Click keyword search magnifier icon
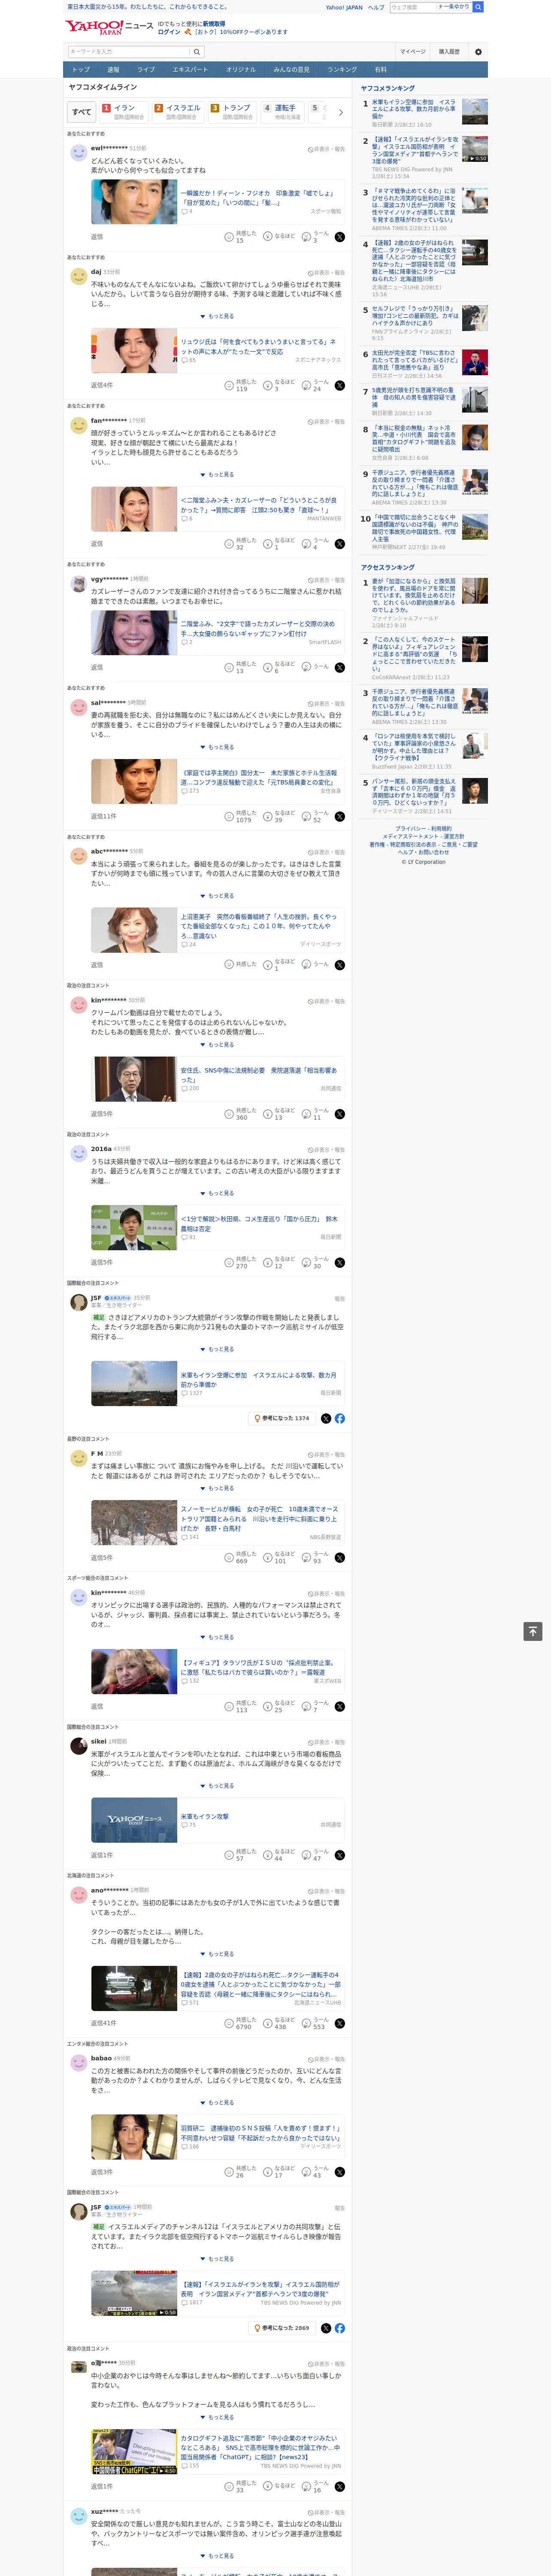This screenshot has width=551, height=2576. [x=197, y=52]
